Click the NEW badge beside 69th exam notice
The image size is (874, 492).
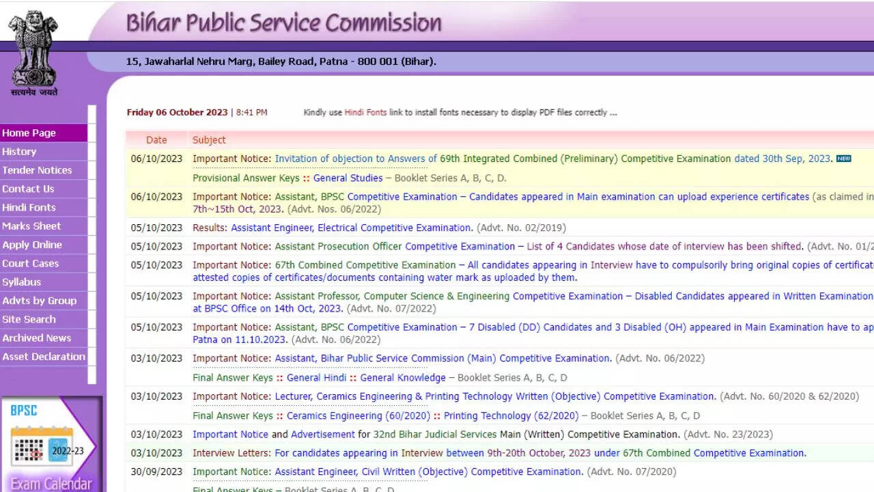[843, 159]
